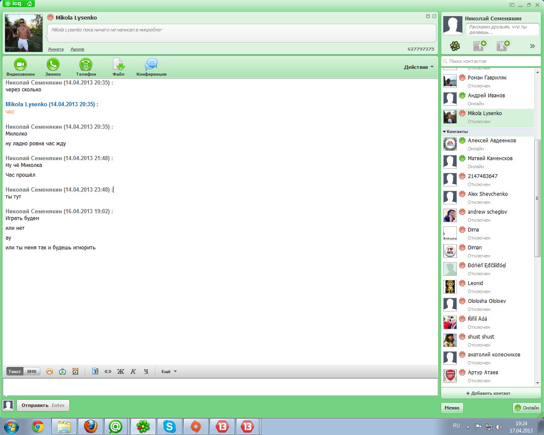
Task: Open the Архив history link
Action: tap(77, 49)
